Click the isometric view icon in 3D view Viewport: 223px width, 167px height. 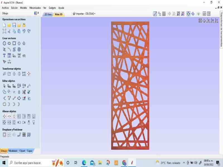click(x=200, y=21)
